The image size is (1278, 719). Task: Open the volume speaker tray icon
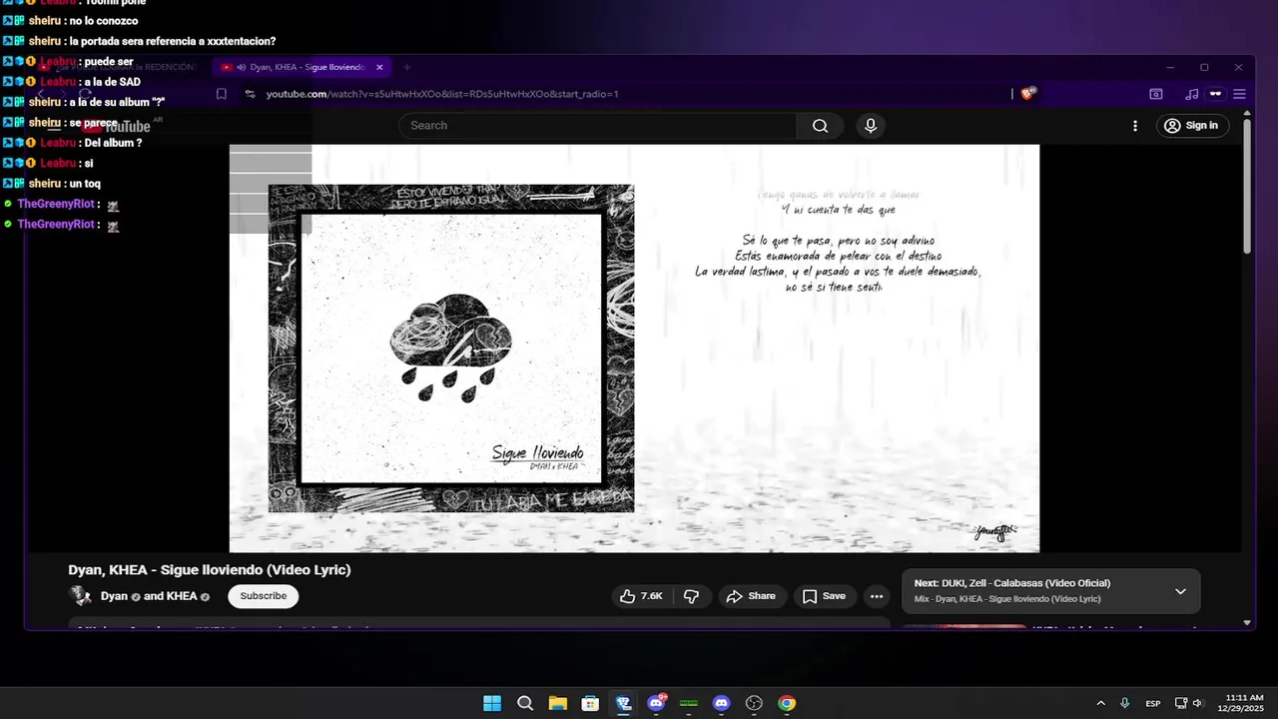(1197, 703)
